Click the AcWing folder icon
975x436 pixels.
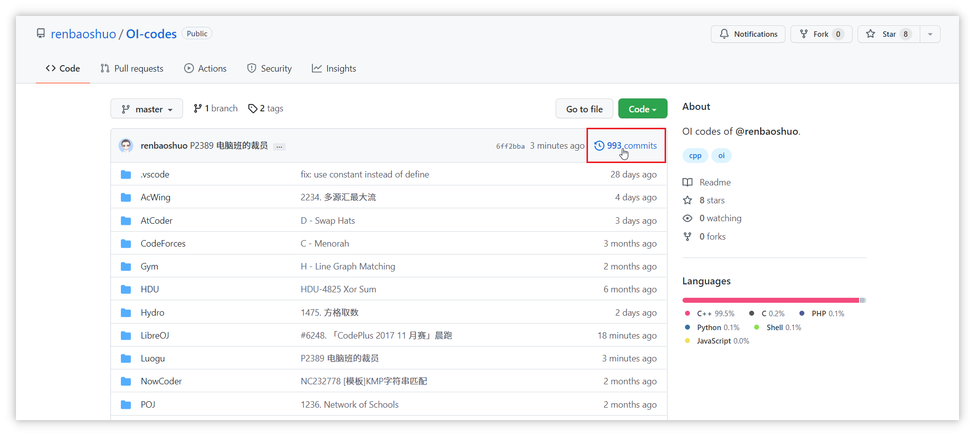126,197
